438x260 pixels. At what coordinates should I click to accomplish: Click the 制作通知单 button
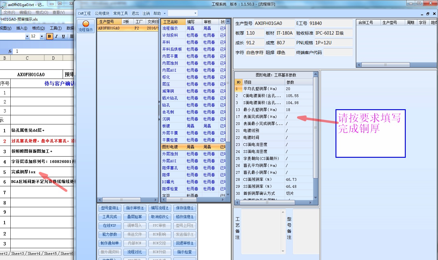110,243
